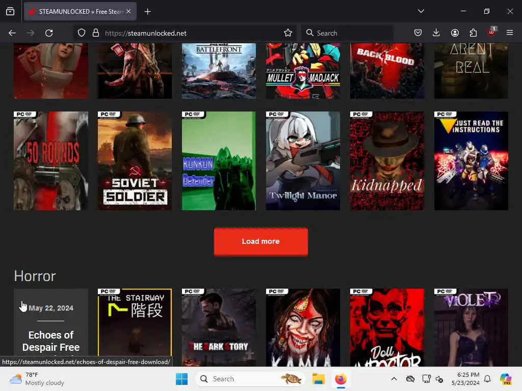Click the May 22, 2024 date text
522x391 pixels.
51,308
